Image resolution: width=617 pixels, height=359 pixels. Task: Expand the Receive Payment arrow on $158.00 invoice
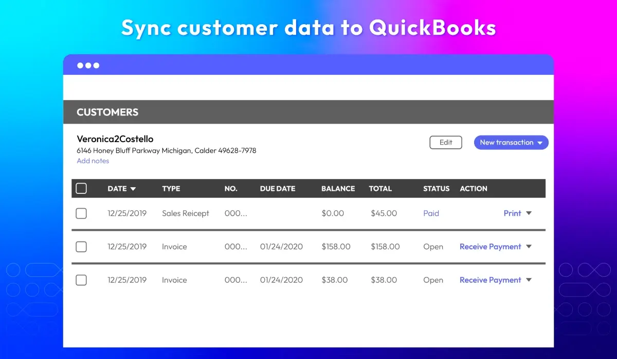click(x=529, y=247)
